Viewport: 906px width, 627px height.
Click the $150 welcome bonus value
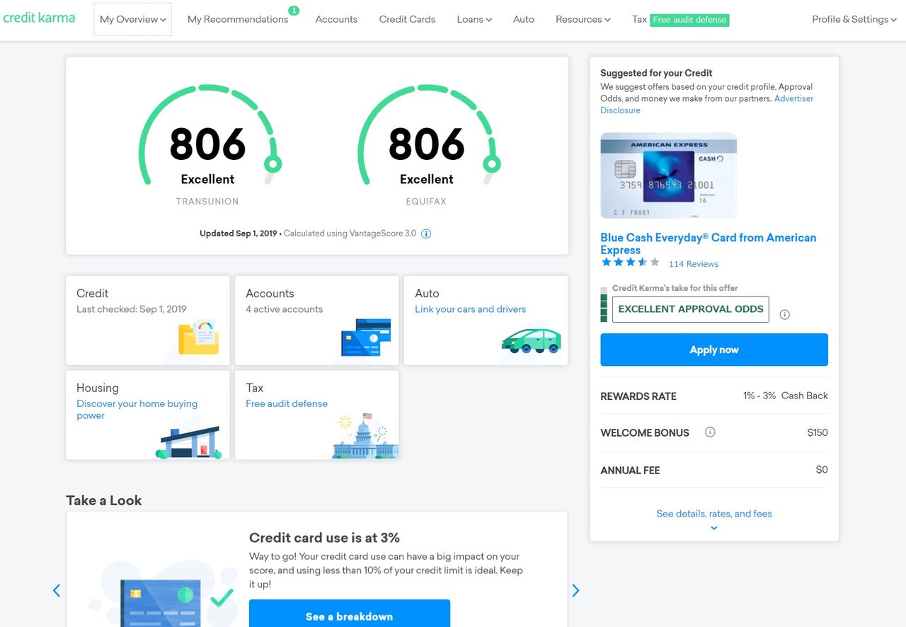pyautogui.click(x=818, y=432)
